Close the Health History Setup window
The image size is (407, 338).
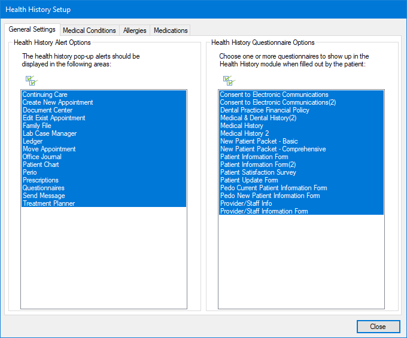tap(378, 327)
